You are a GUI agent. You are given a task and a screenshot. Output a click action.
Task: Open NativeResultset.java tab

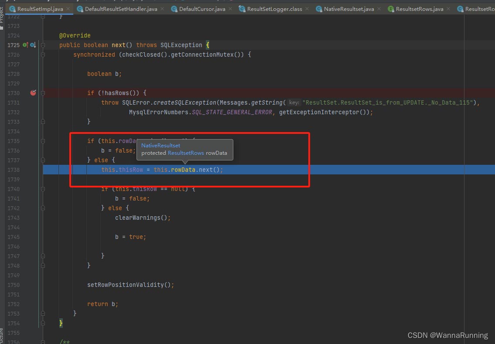pyautogui.click(x=349, y=9)
